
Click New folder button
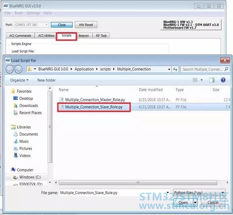tap(47, 80)
